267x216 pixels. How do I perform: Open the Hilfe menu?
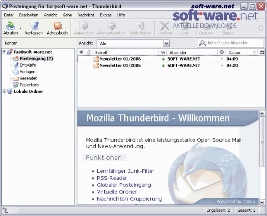click(121, 15)
